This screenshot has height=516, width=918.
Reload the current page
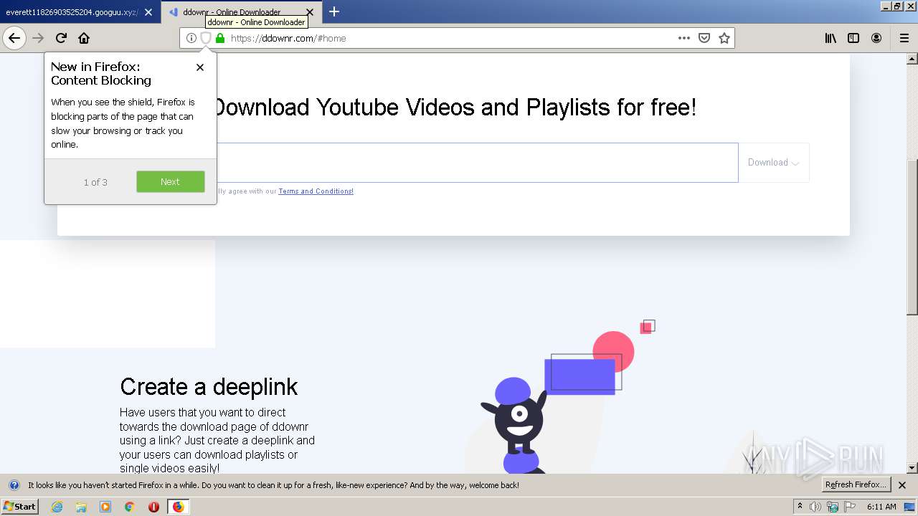click(x=62, y=38)
